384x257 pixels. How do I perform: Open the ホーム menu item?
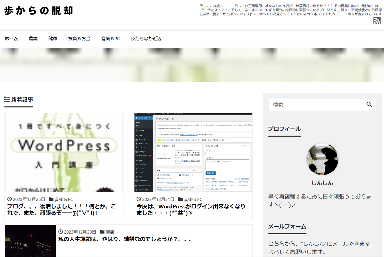tap(11, 39)
